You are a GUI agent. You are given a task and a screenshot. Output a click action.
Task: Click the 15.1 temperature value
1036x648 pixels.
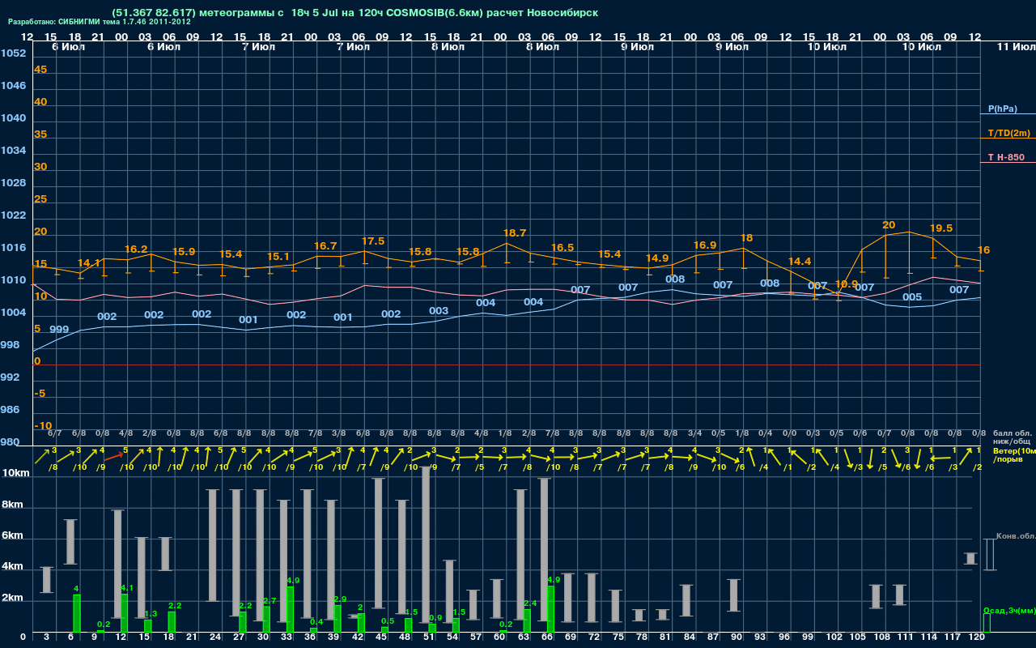coord(278,257)
